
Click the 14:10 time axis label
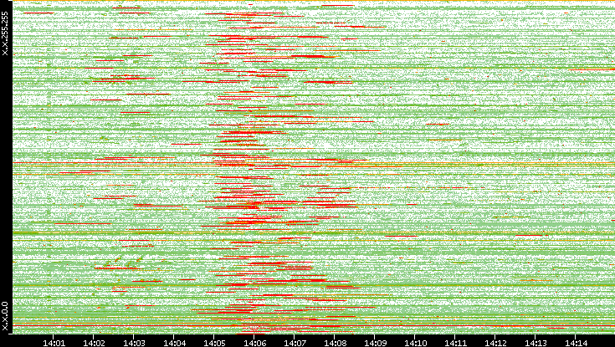tap(415, 343)
